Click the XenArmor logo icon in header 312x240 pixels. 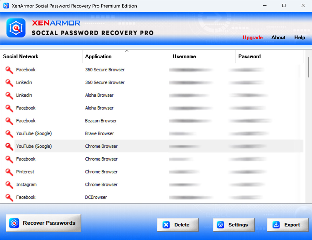16,28
